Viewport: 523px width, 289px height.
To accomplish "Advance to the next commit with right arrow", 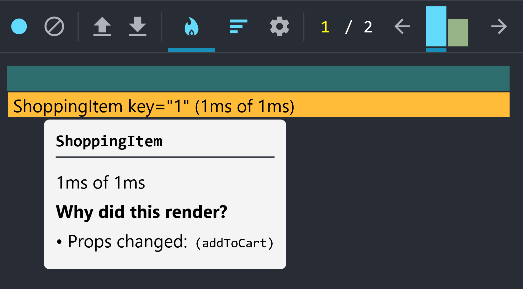I will [x=499, y=27].
